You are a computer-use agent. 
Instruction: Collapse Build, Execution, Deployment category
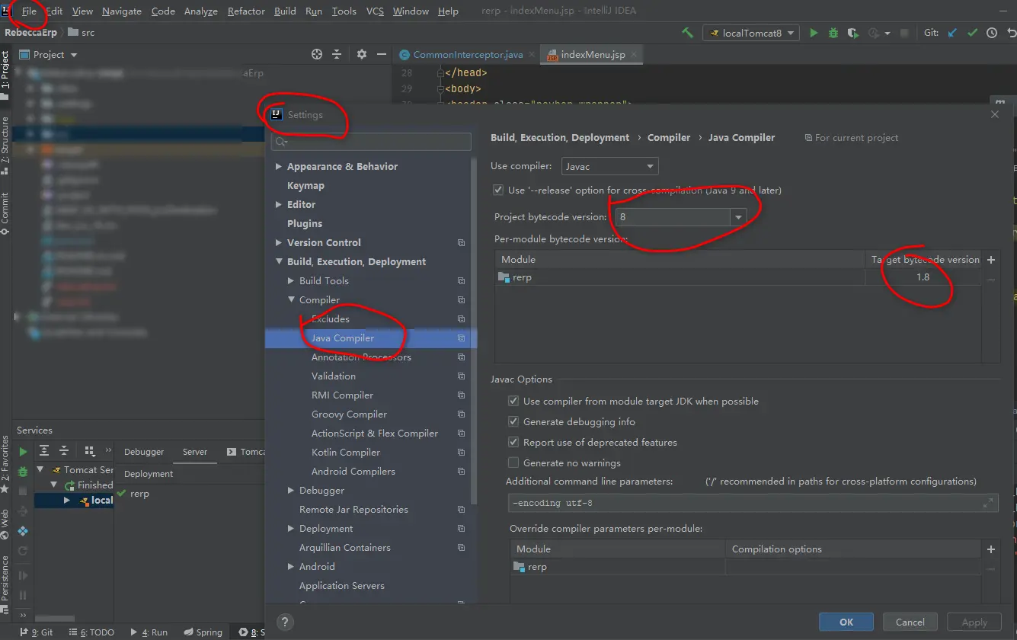click(x=279, y=261)
